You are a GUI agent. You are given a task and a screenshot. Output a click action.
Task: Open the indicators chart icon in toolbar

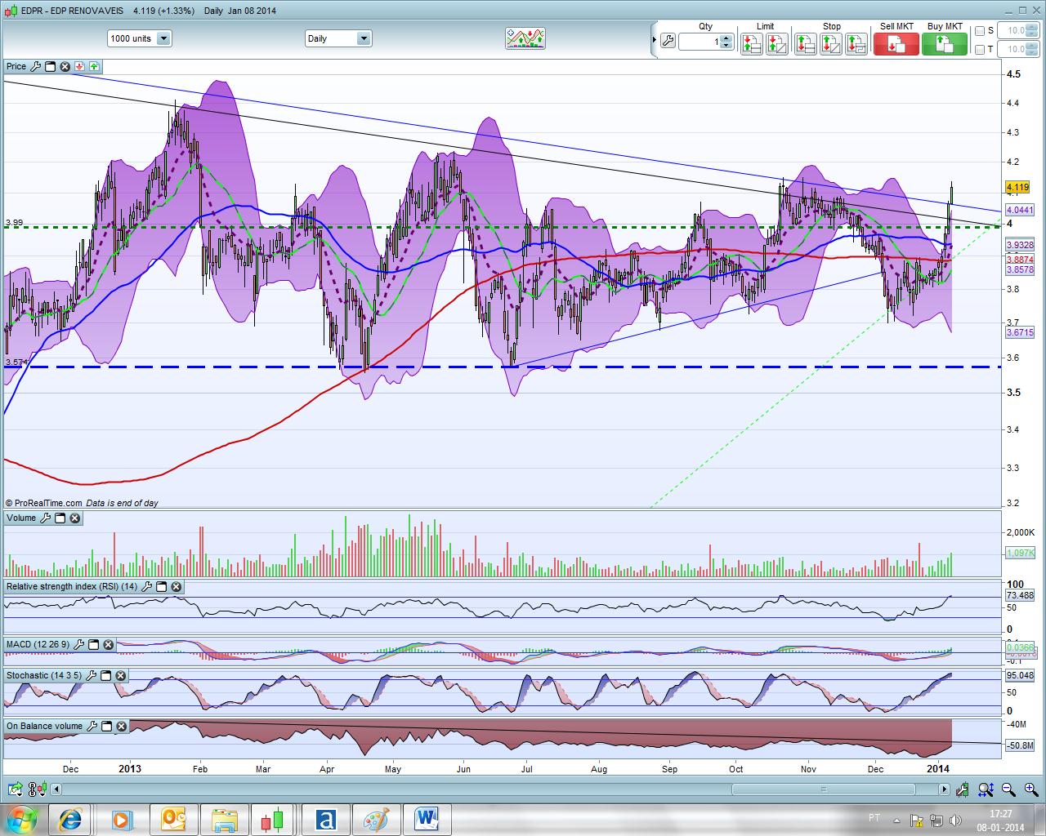[525, 38]
